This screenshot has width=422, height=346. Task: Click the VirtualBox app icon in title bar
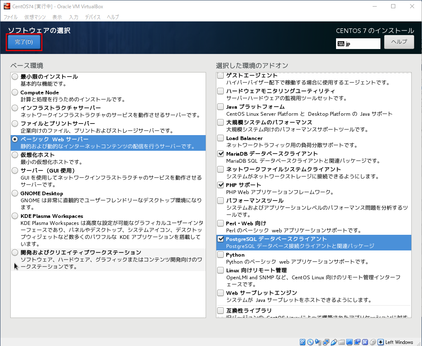click(7, 6)
